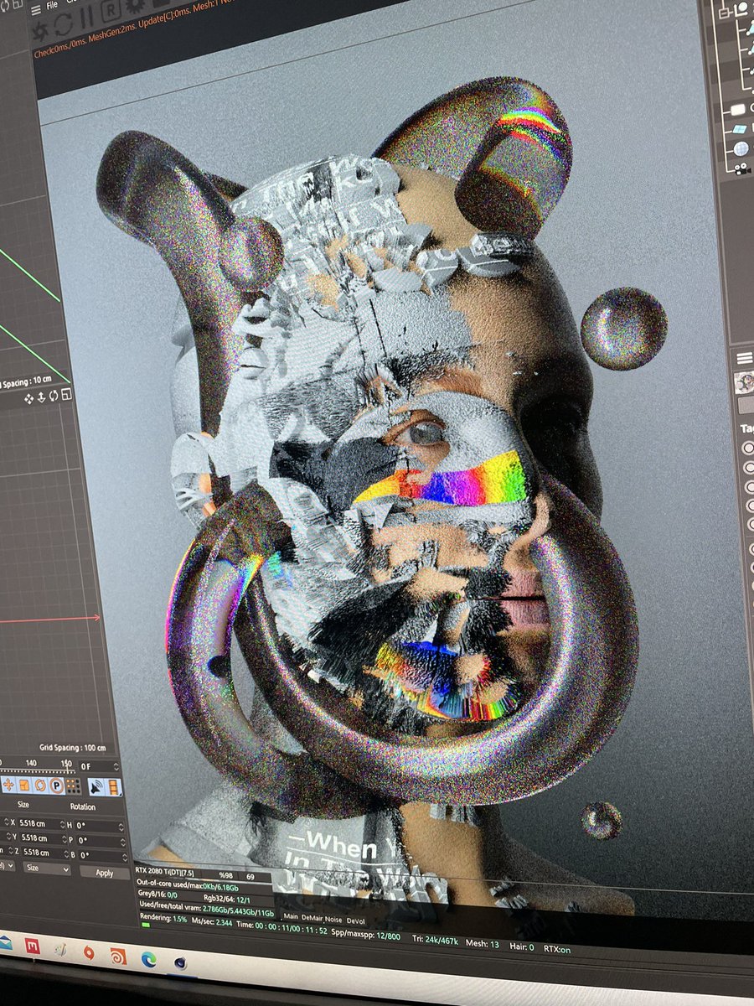Open the Houdini swirl icon on the taskbar

118,957
